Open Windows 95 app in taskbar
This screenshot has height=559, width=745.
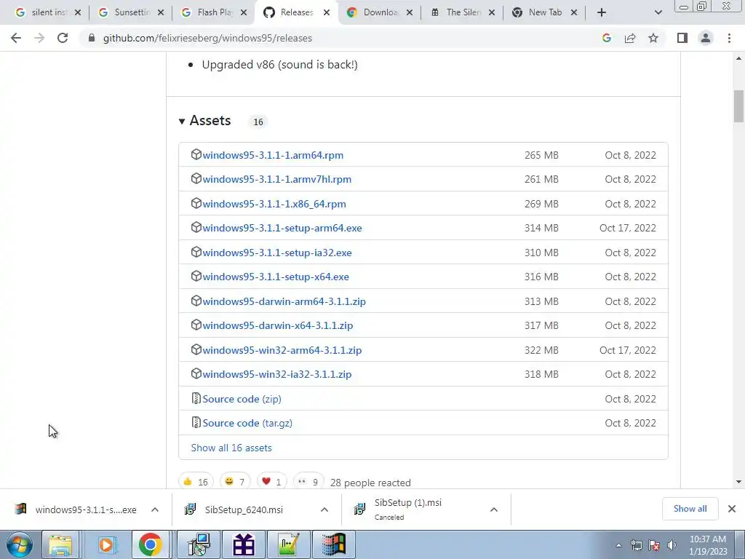click(333, 544)
